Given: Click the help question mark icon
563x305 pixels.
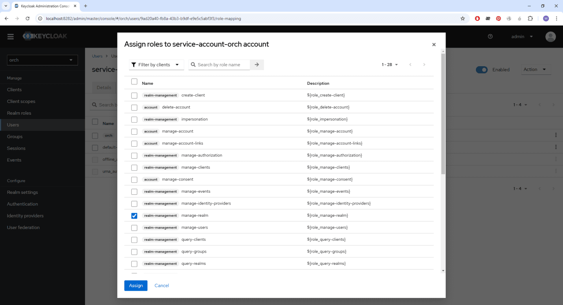Looking at the screenshot, I should [x=490, y=37].
